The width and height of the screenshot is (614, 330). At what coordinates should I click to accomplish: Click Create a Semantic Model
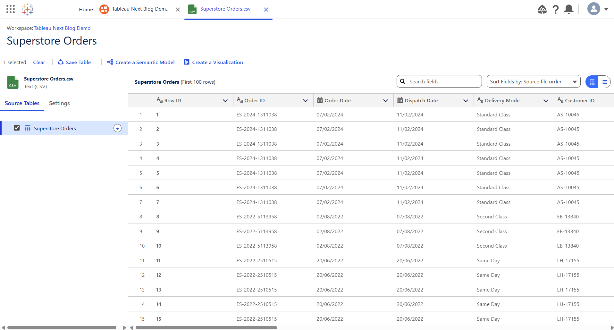(141, 62)
